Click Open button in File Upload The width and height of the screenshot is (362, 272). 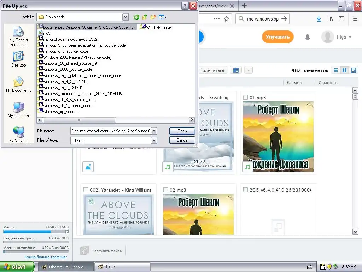pos(182,131)
